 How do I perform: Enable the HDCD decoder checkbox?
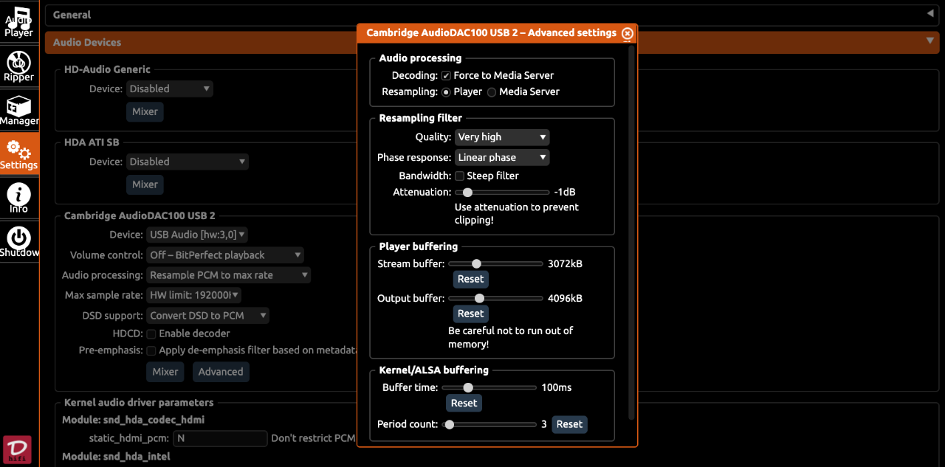151,333
